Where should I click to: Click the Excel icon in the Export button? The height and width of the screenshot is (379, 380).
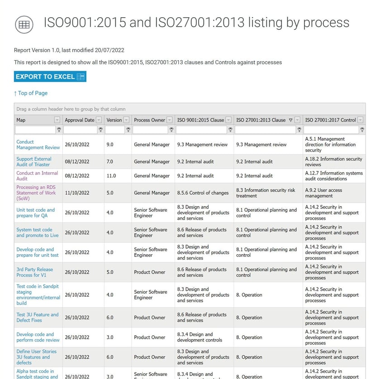[81, 76]
